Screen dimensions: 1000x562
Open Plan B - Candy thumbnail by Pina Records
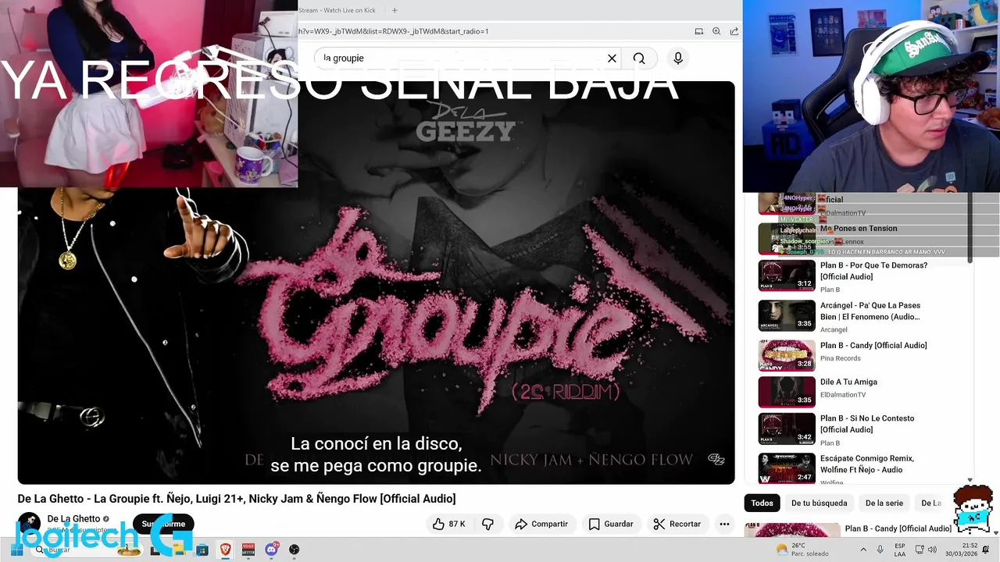787,355
